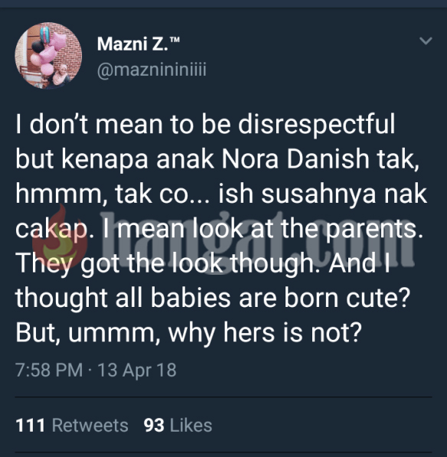Click the 7:58 PM timestamp
447x457 pixels.
coord(49,370)
